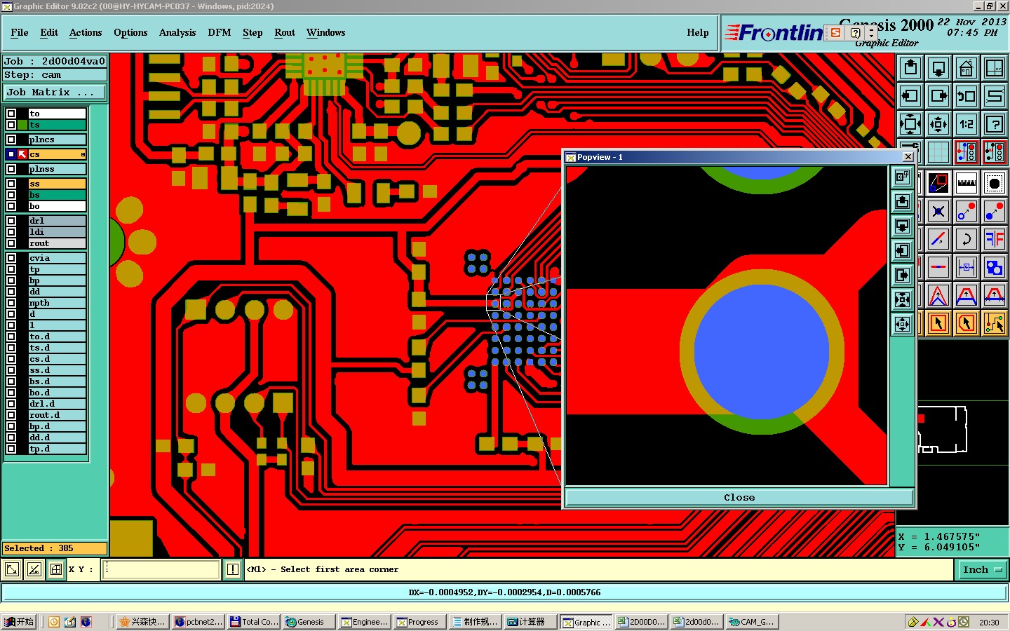Open the Inch units dropdown
This screenshot has width=1010, height=631.
(x=982, y=570)
